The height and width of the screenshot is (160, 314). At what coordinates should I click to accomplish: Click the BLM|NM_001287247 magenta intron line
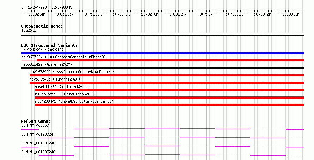(x=162, y=137)
